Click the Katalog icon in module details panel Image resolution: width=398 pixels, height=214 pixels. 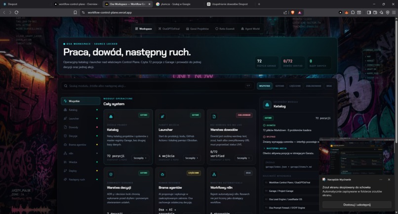267,104
